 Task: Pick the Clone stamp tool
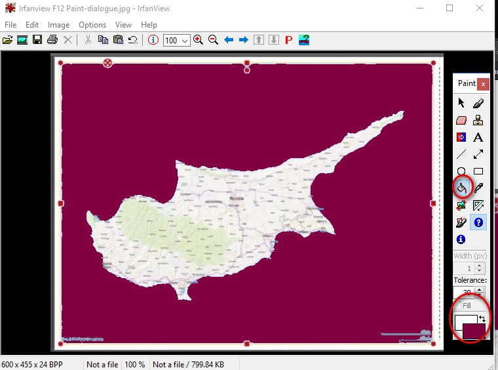point(478,120)
